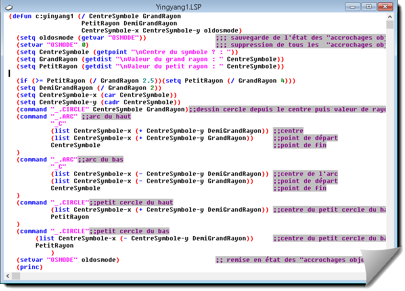Place cursor on the final (princ) line
Screen dimensions: 405x291
pyautogui.click(x=30, y=267)
